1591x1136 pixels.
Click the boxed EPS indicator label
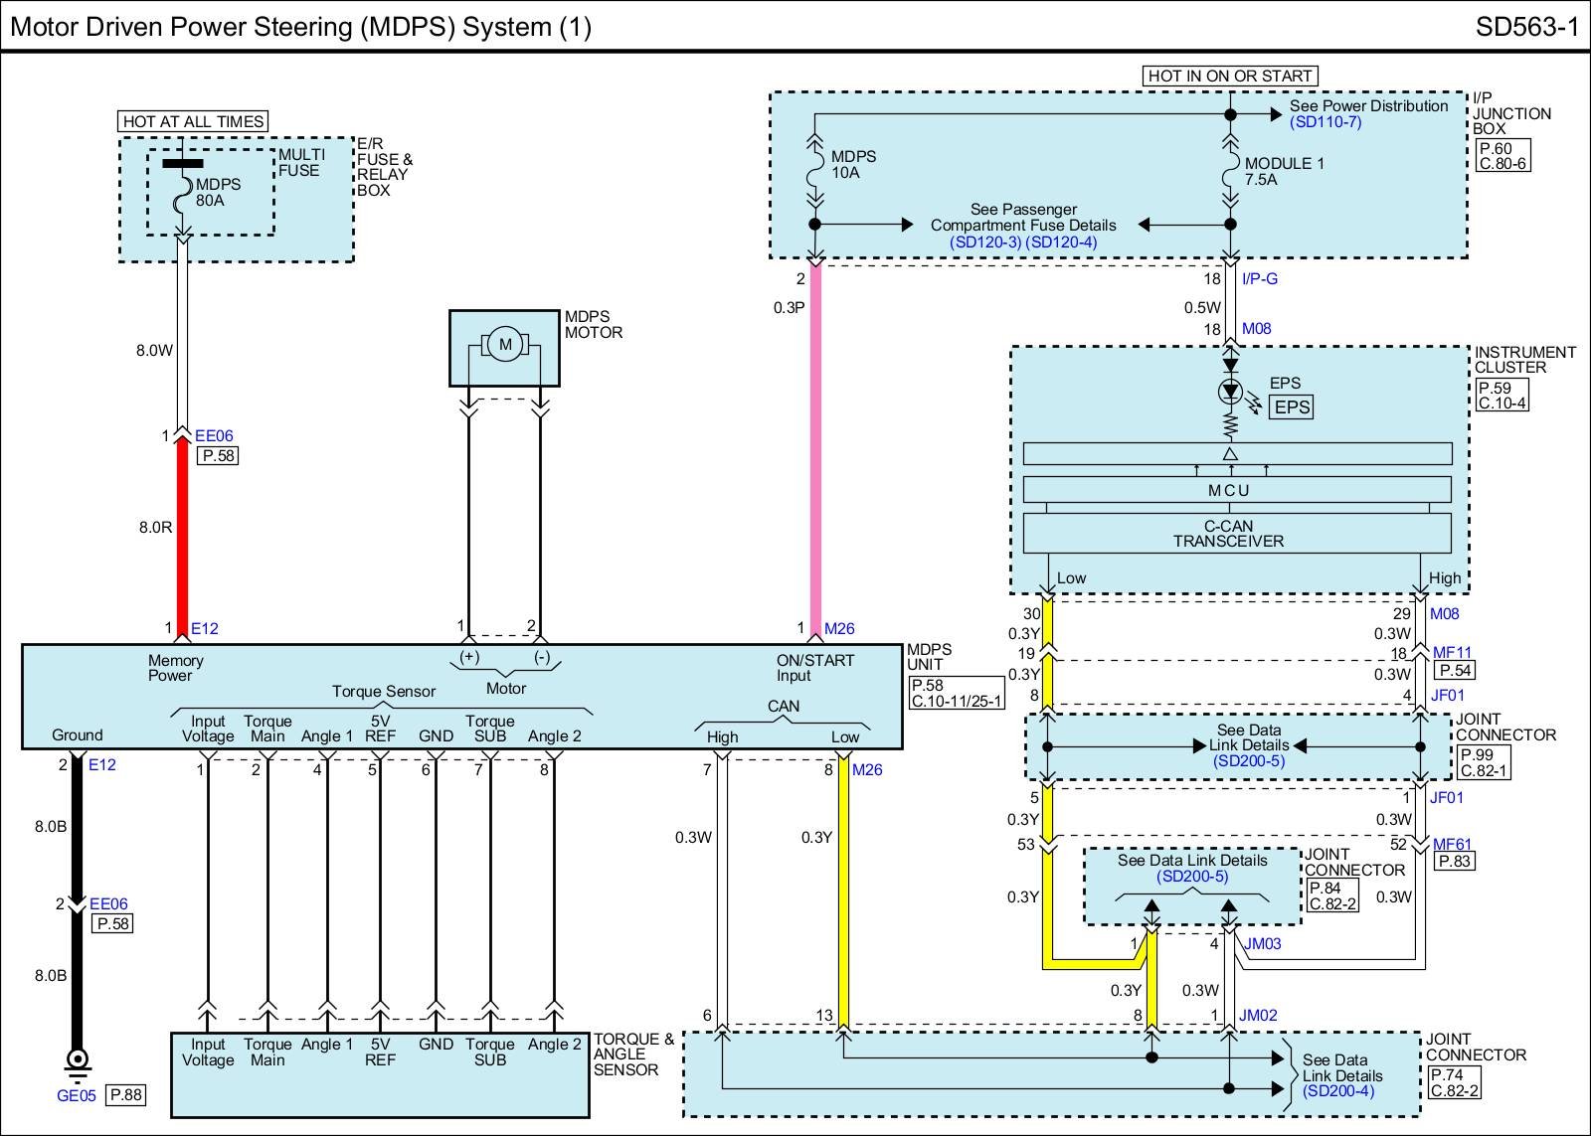[1292, 406]
